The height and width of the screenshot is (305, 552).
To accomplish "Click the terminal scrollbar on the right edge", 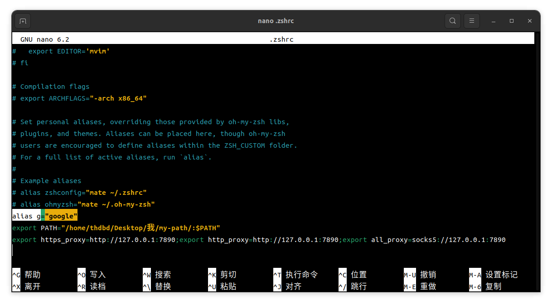I will [537, 162].
